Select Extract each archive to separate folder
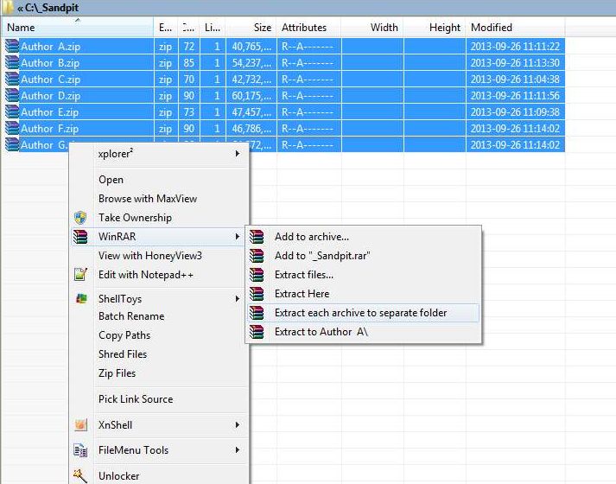The image size is (616, 484). click(x=360, y=313)
